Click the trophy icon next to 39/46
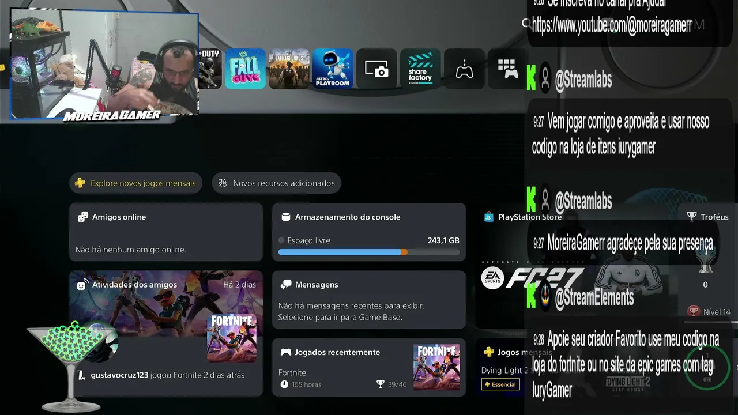The image size is (738, 415). click(380, 384)
